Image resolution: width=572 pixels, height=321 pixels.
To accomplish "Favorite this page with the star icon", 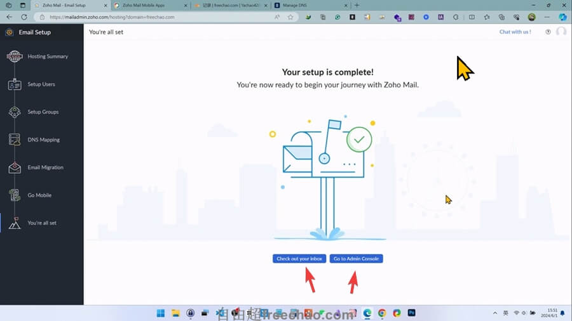I will [290, 17].
